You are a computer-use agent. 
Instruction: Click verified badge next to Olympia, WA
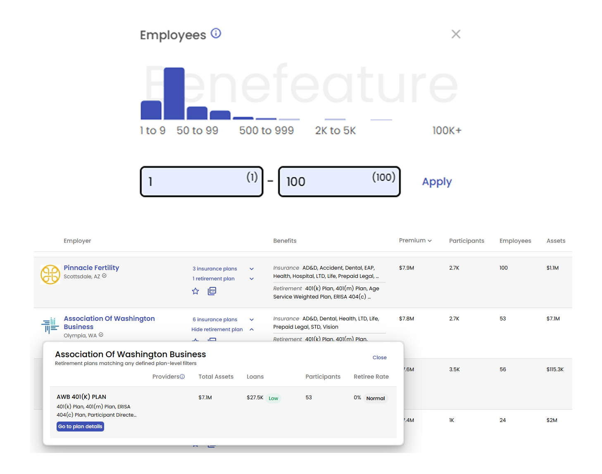101,335
